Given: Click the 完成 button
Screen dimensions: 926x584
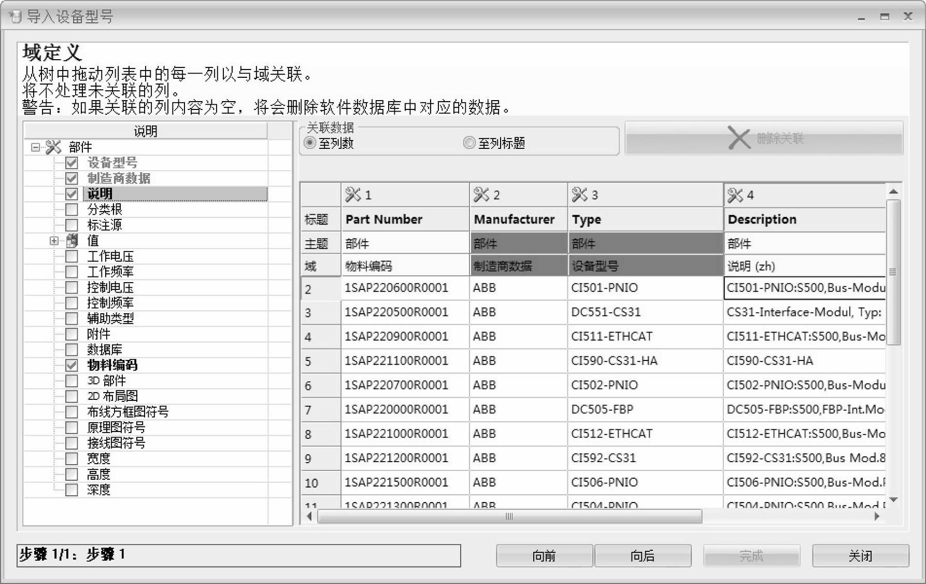Looking at the screenshot, I should pyautogui.click(x=751, y=556).
